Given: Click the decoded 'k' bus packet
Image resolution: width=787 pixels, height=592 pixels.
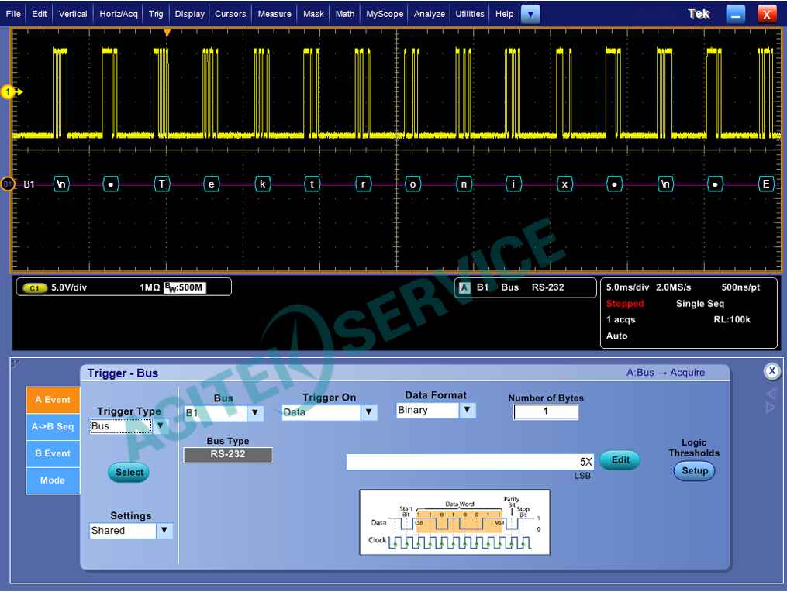Looking at the screenshot, I should (x=263, y=184).
